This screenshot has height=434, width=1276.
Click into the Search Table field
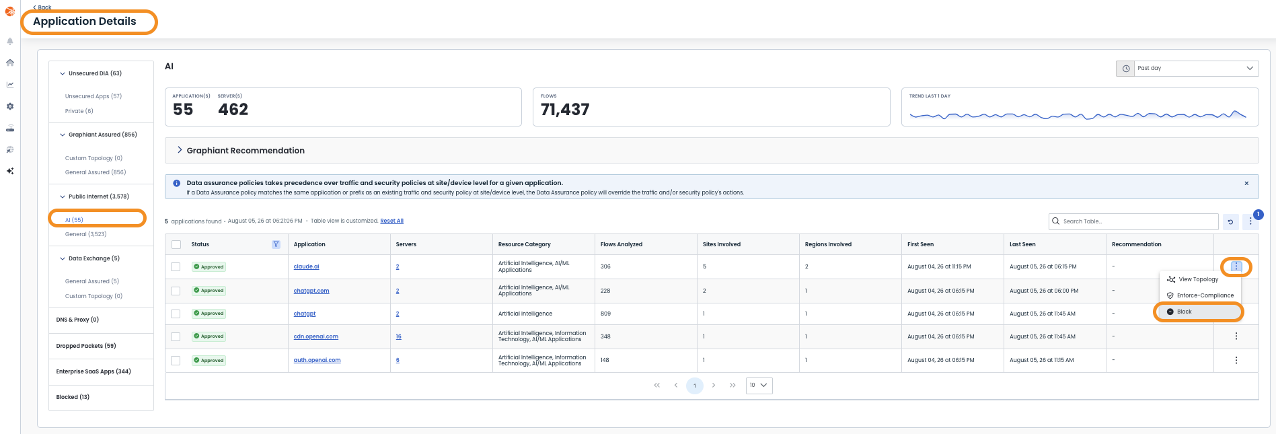[1133, 221]
